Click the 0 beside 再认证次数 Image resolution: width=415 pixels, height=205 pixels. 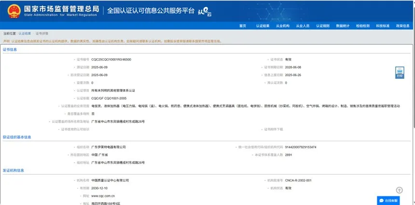286,83
